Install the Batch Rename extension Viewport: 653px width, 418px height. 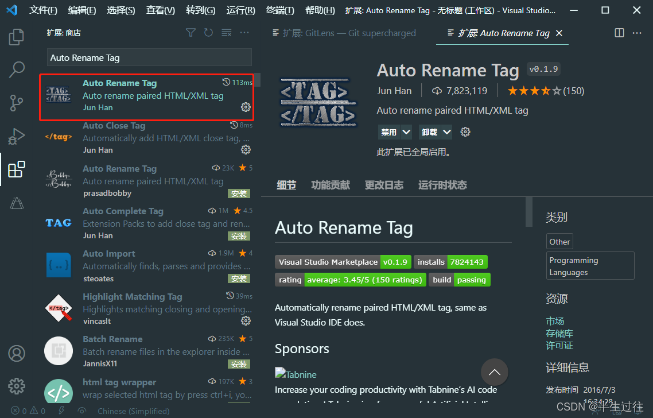(239, 364)
